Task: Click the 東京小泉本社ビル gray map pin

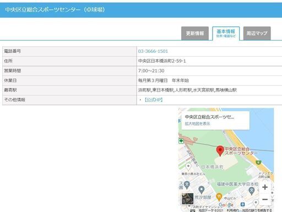Action: (188, 167)
